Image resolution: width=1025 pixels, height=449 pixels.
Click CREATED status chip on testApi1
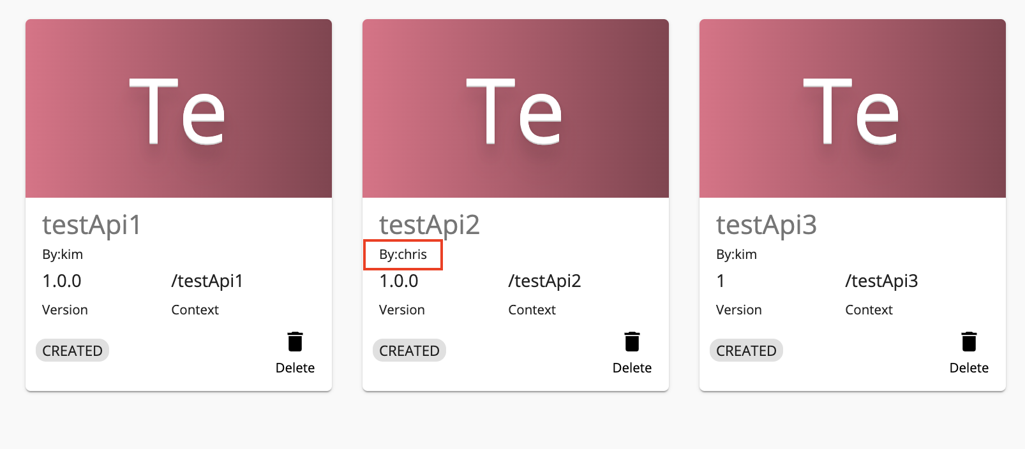pyautogui.click(x=73, y=351)
